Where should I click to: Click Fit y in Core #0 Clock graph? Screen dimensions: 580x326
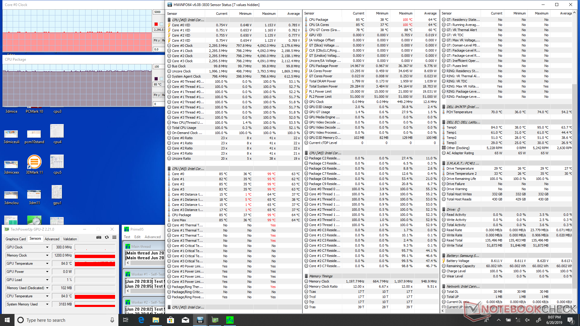156,40
